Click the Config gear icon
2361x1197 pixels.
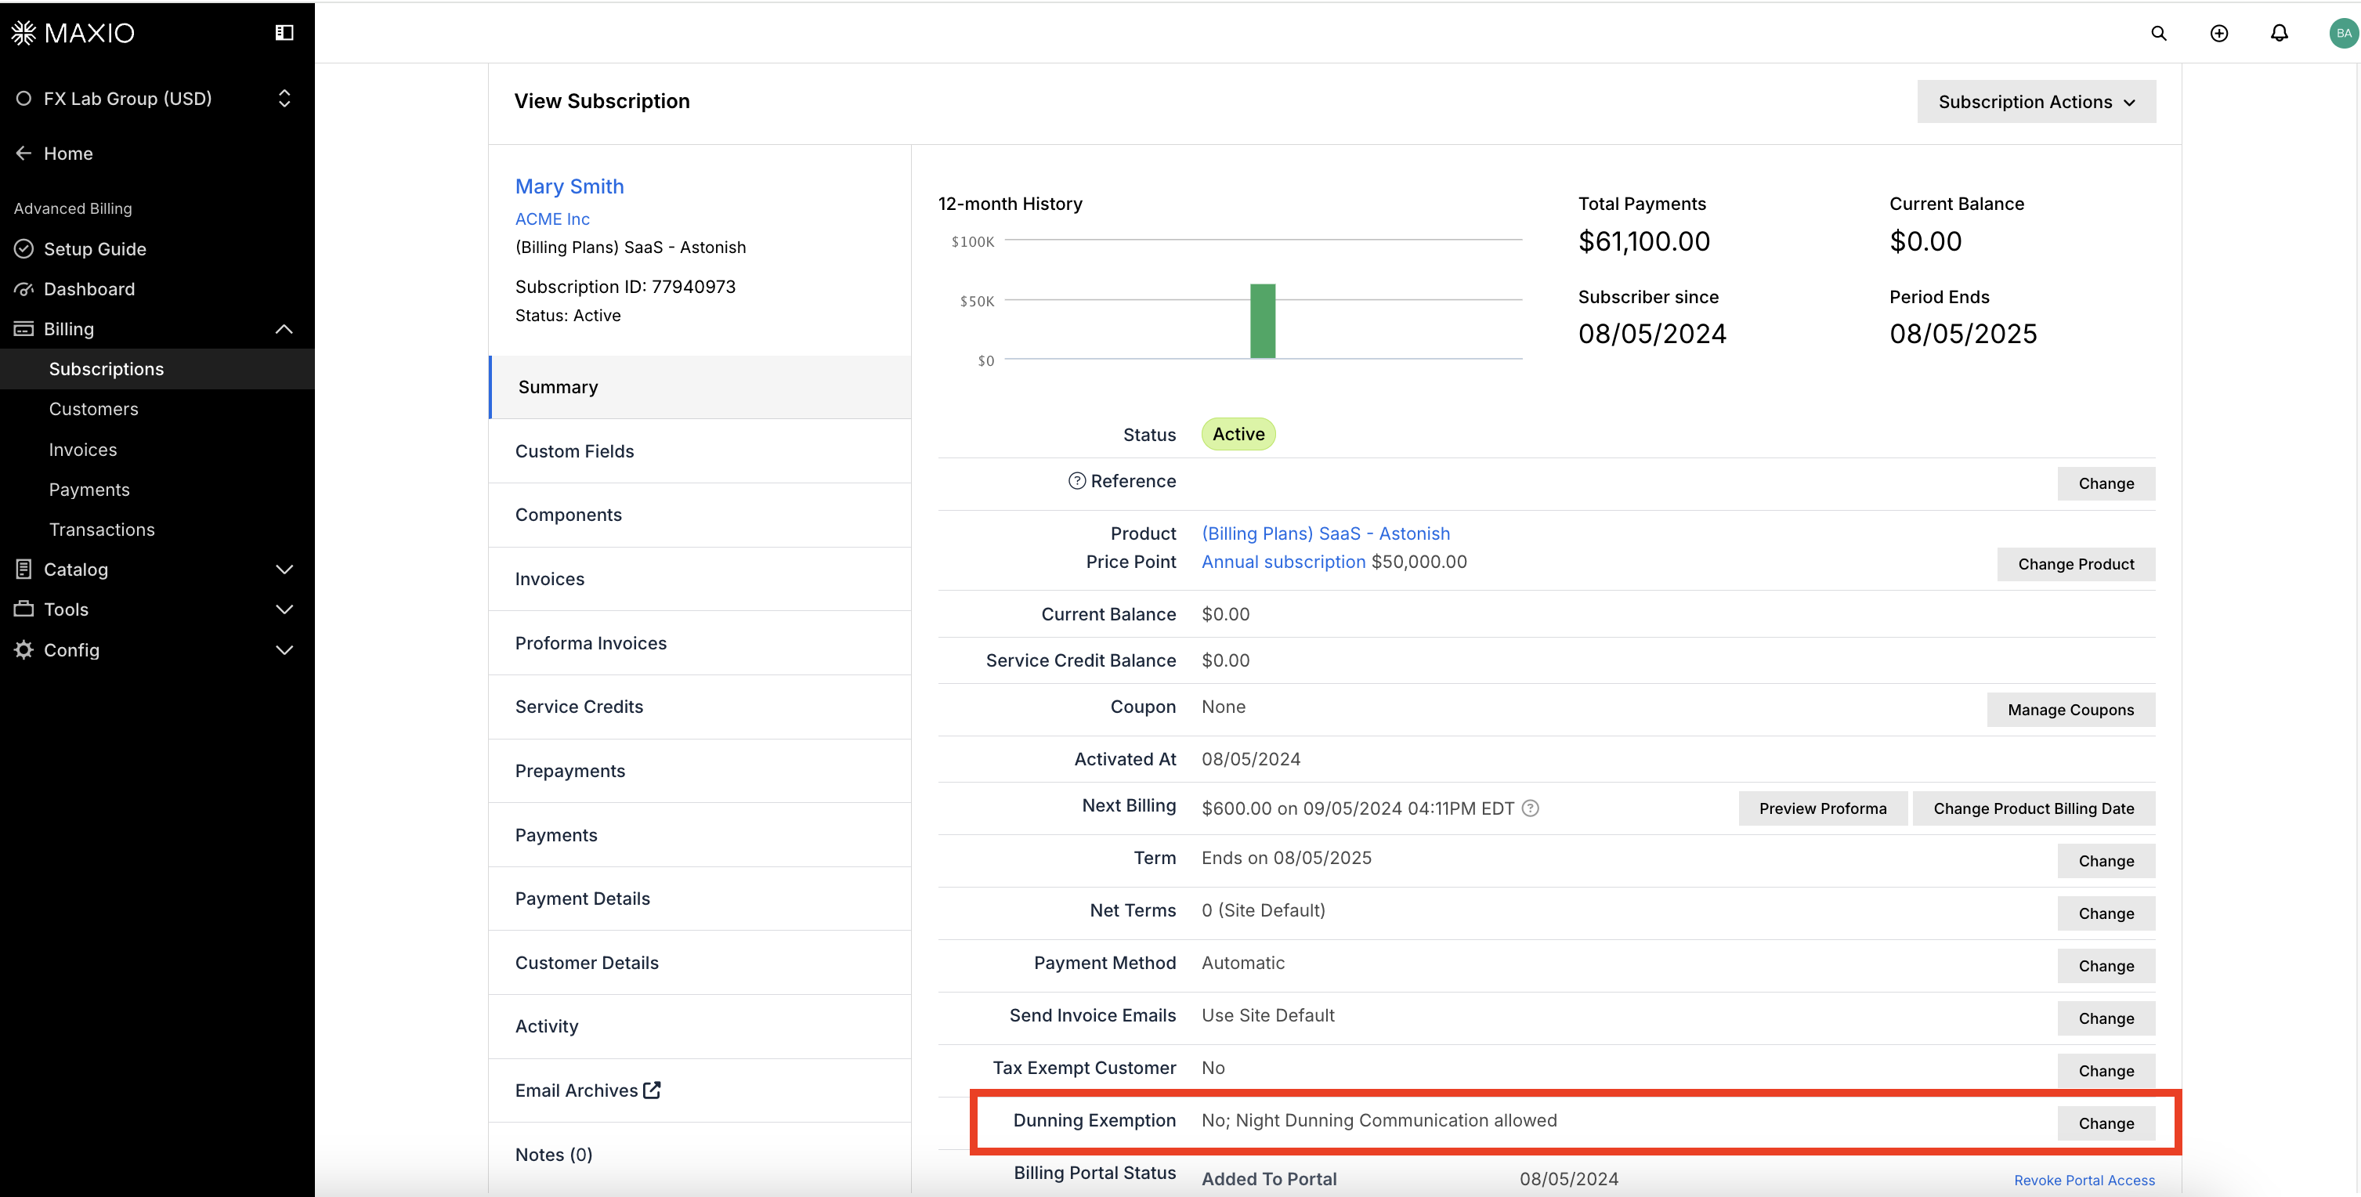[x=24, y=649]
